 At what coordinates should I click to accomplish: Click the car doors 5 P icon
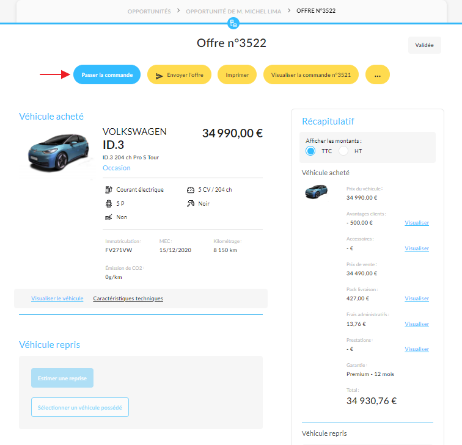[x=109, y=204]
